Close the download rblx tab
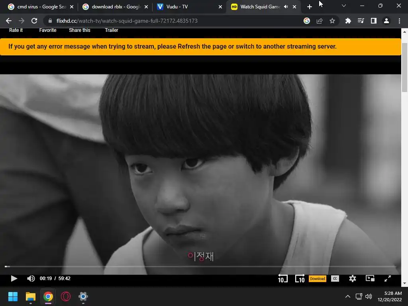This screenshot has width=408, height=306. point(146,7)
